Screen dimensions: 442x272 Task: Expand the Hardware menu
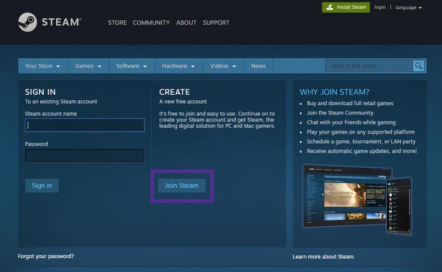[178, 66]
